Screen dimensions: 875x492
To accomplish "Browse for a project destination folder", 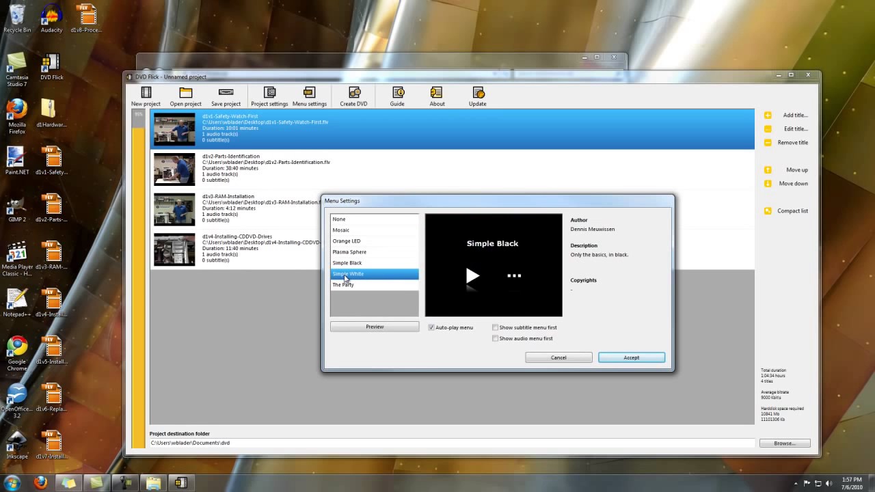I will [x=783, y=443].
